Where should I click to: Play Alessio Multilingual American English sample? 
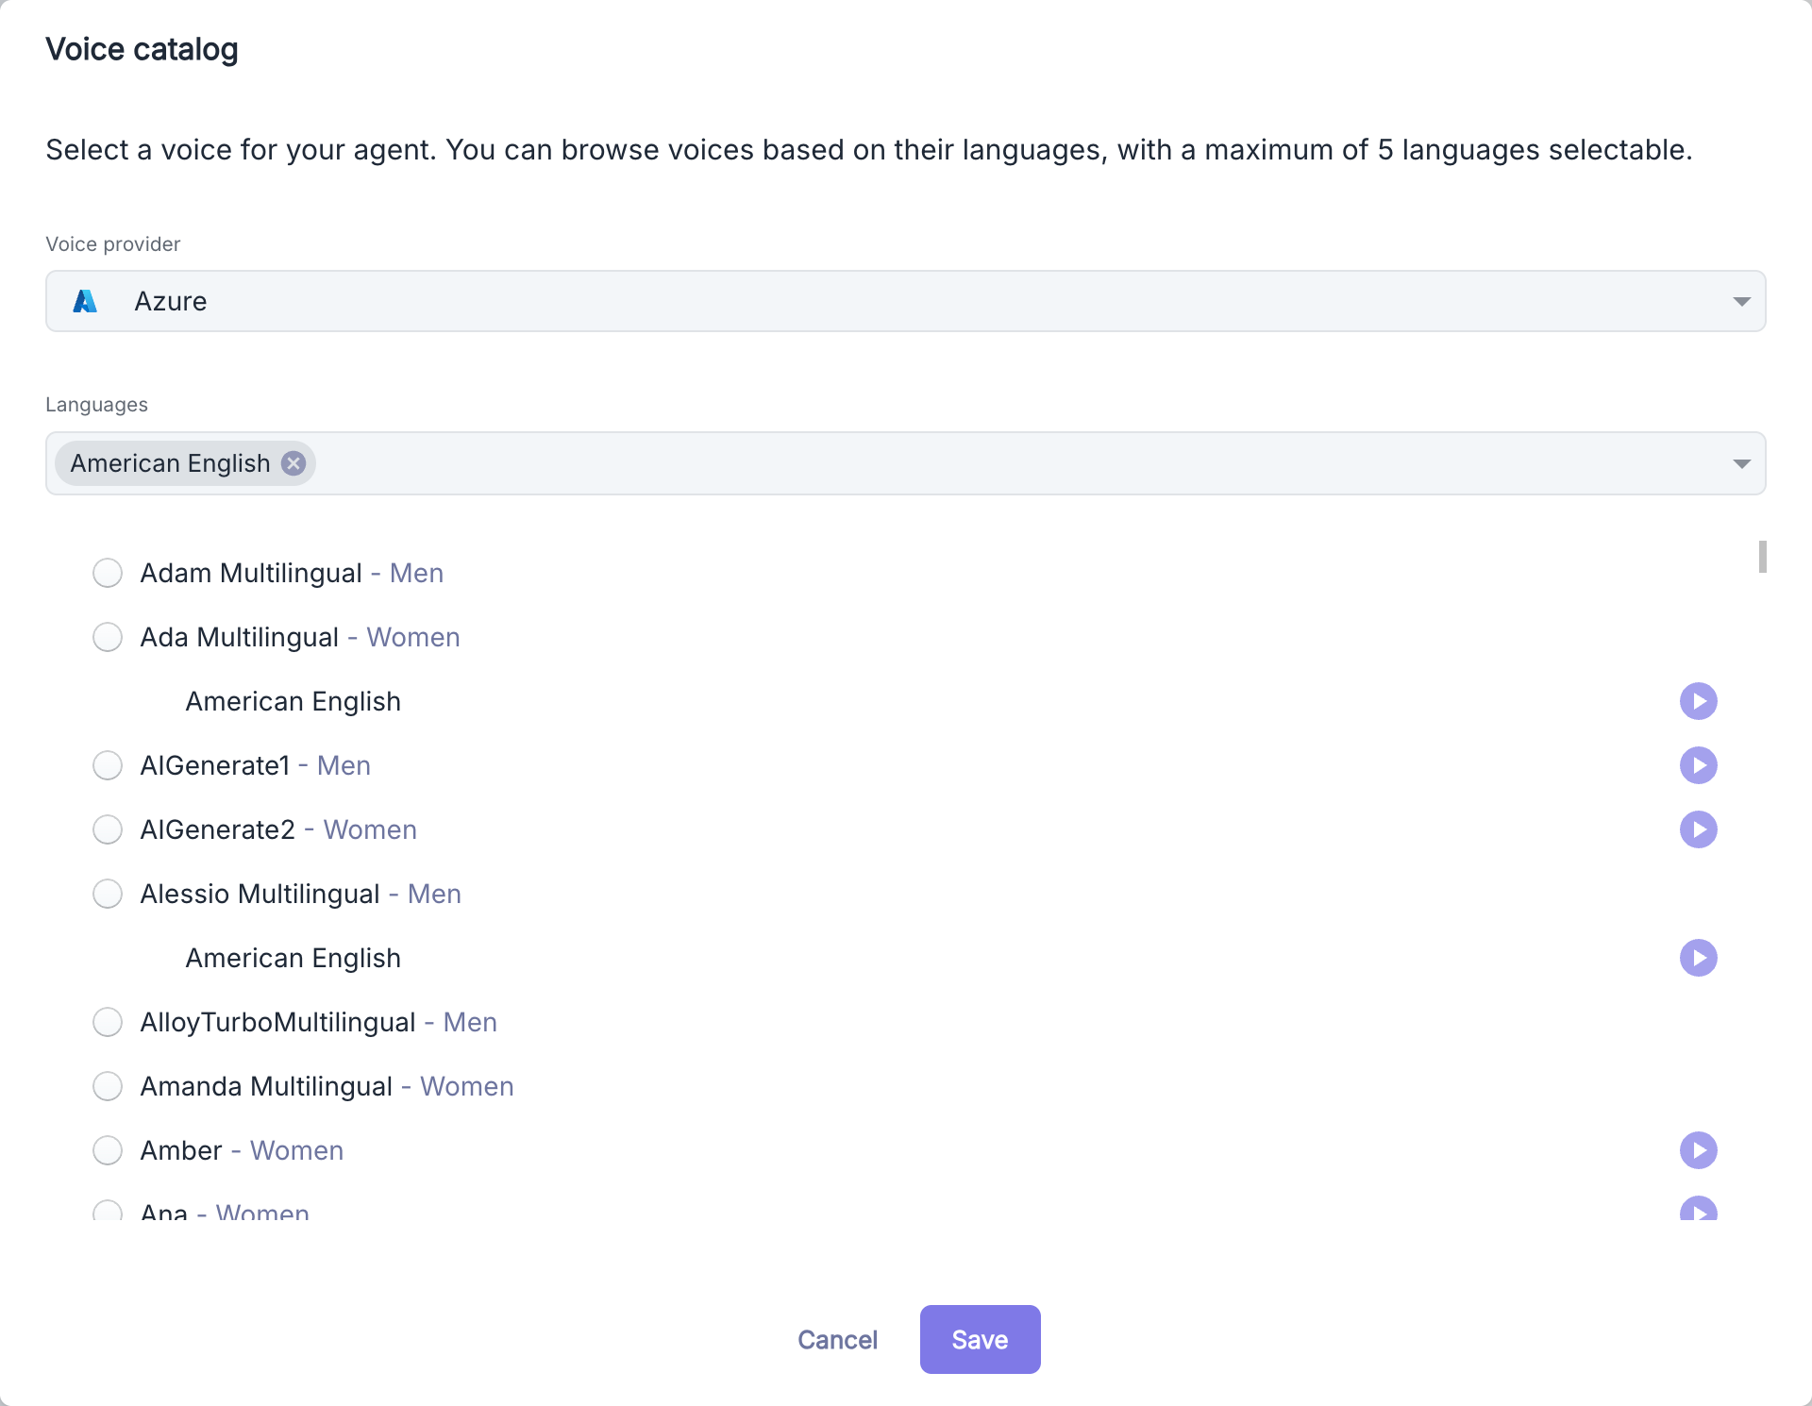pos(1698,958)
